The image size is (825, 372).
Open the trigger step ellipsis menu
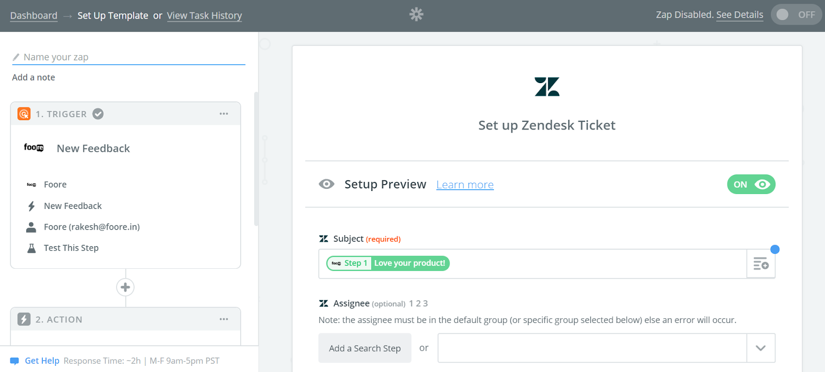[224, 114]
